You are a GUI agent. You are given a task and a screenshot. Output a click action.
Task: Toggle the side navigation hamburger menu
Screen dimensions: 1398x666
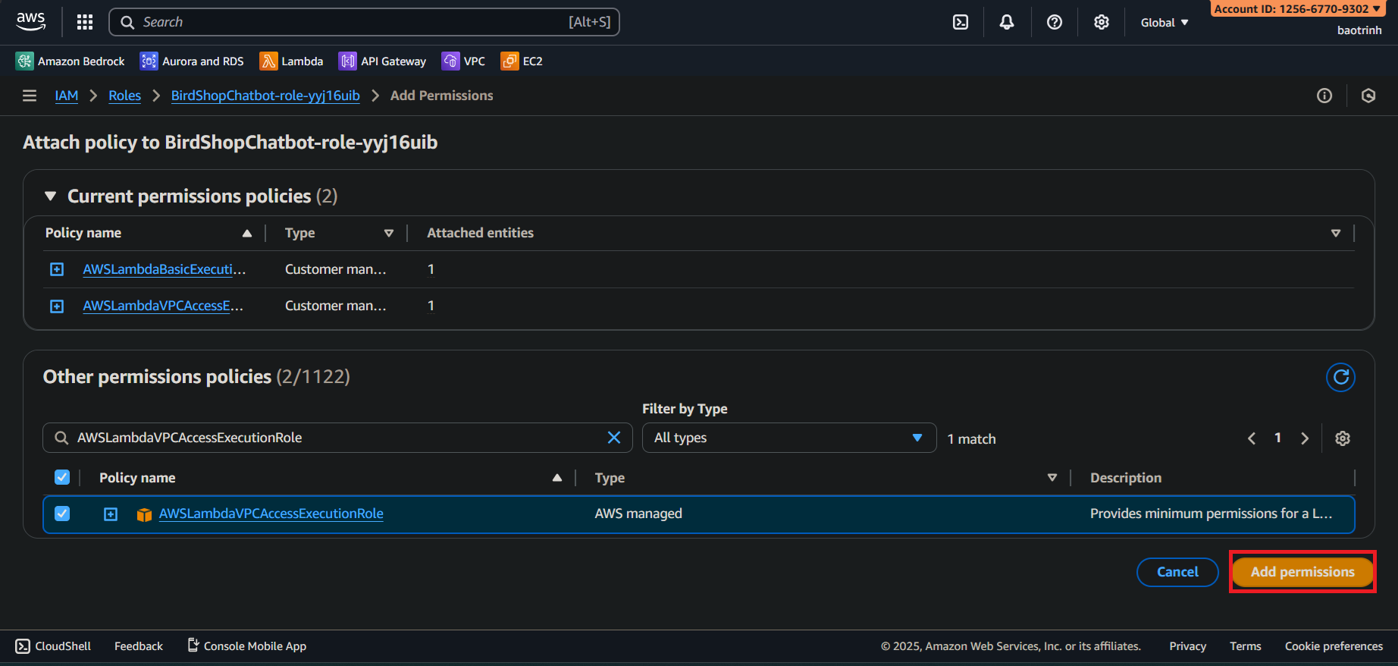30,96
